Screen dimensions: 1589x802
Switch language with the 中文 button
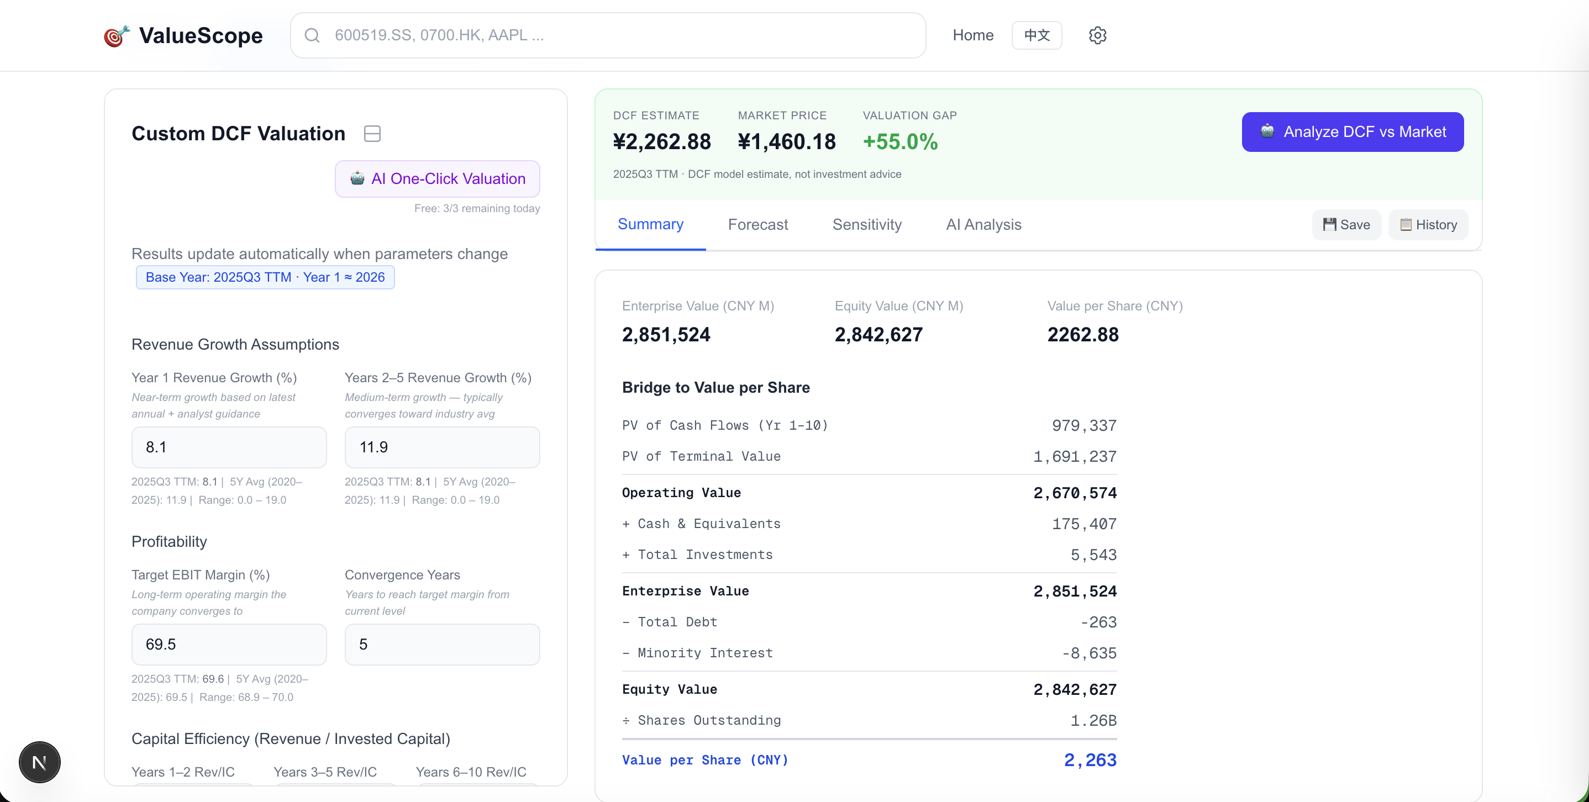pos(1036,35)
